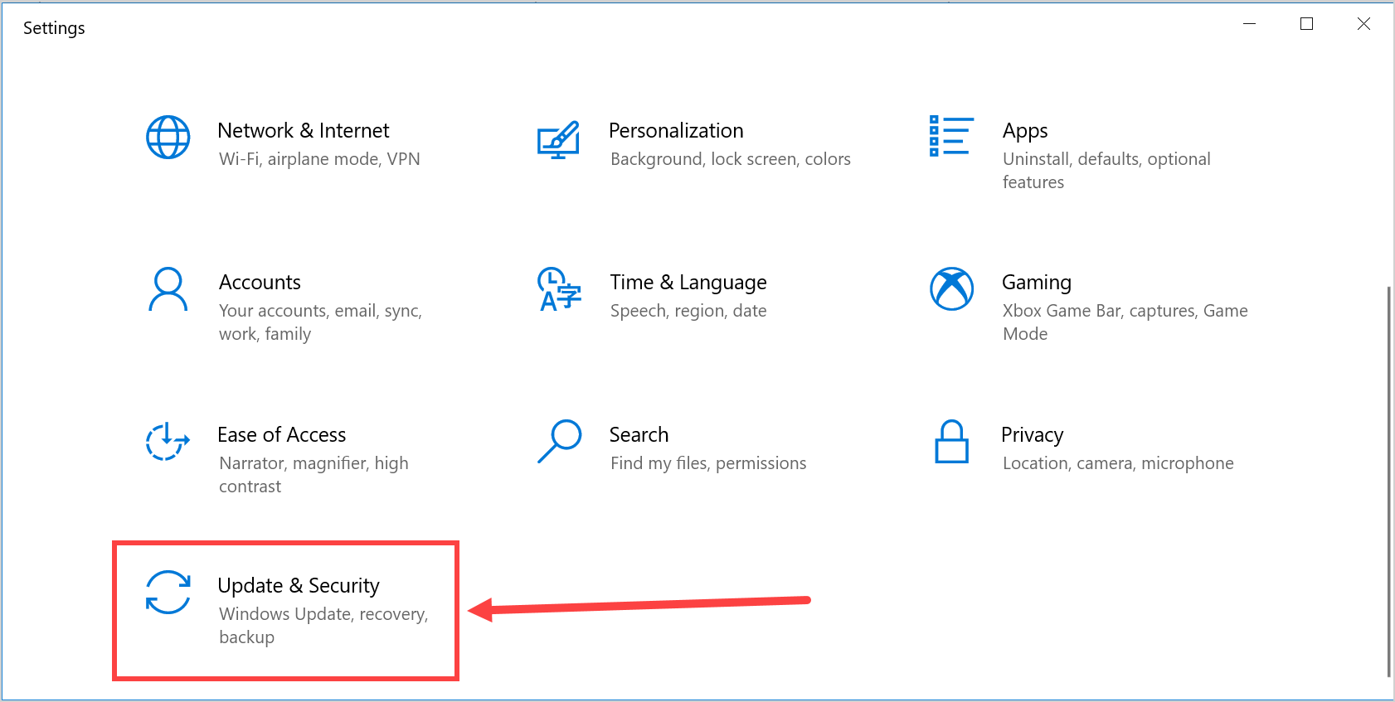Image resolution: width=1395 pixels, height=702 pixels.
Task: Open the Apps category heading
Action: coord(1025,131)
